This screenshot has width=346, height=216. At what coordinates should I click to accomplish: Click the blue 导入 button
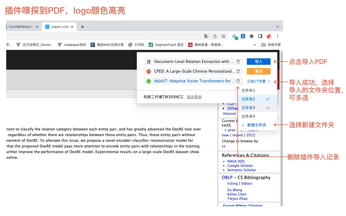(x=259, y=62)
